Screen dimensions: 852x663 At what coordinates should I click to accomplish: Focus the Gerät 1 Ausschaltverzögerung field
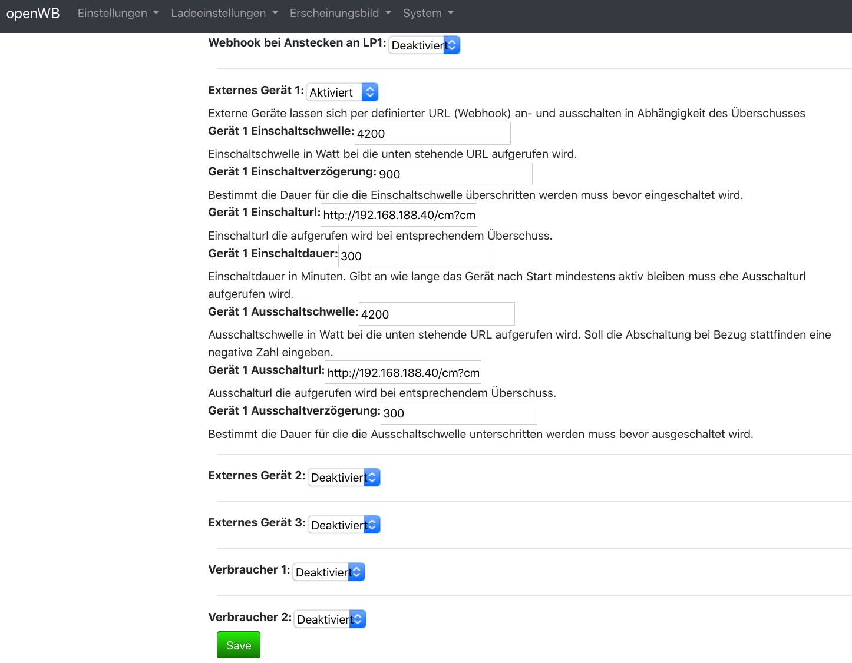tap(459, 413)
